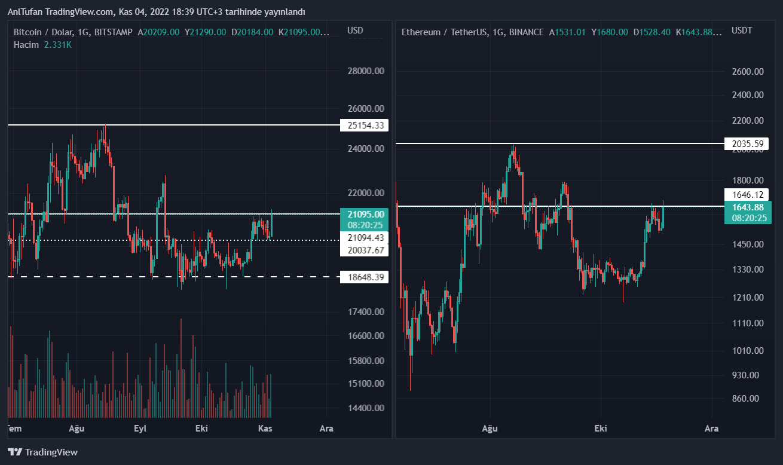The image size is (783, 465).
Task: Click the Hacim volume indicator label
Action: [x=26, y=45]
